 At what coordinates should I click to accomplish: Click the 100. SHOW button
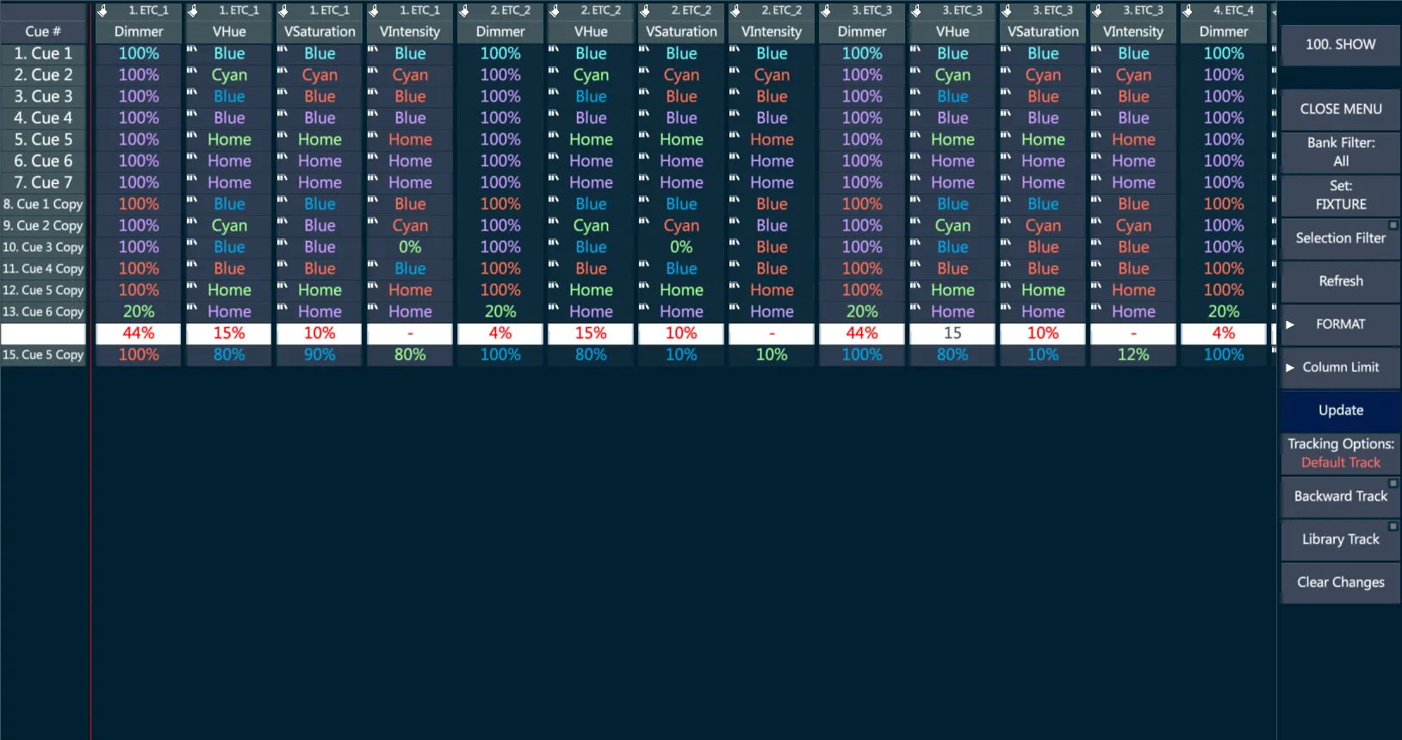pyautogui.click(x=1340, y=45)
